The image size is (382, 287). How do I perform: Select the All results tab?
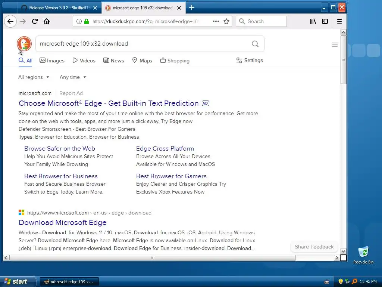25,61
